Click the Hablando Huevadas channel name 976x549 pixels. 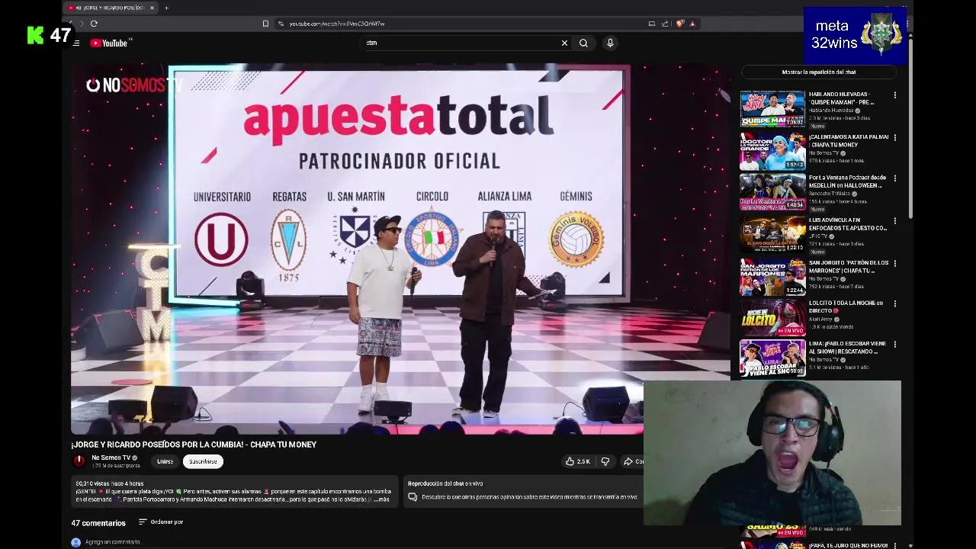click(x=831, y=111)
